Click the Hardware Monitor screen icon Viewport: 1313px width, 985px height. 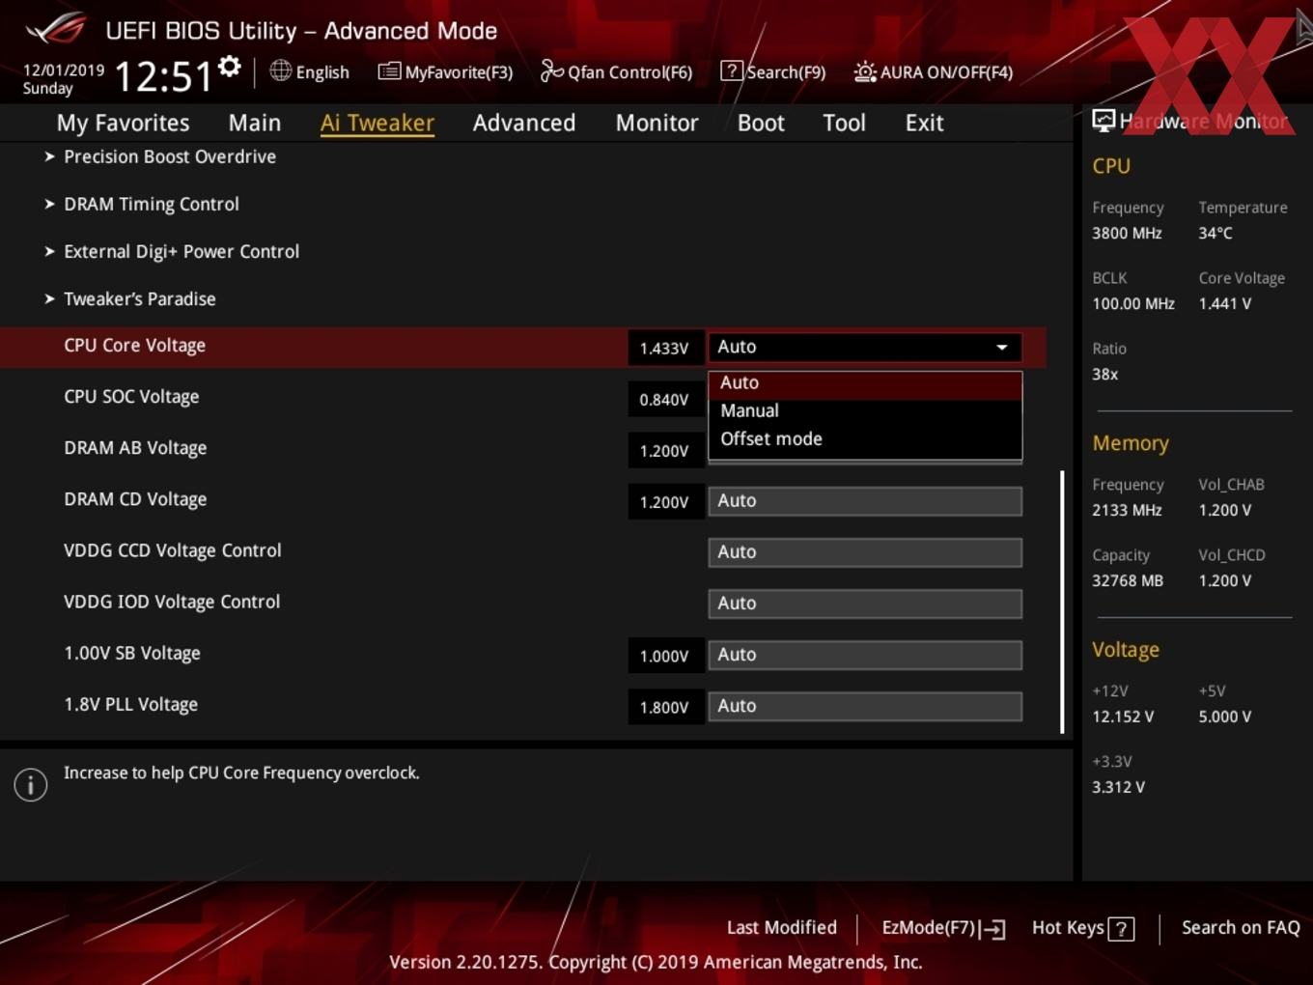coord(1103,121)
